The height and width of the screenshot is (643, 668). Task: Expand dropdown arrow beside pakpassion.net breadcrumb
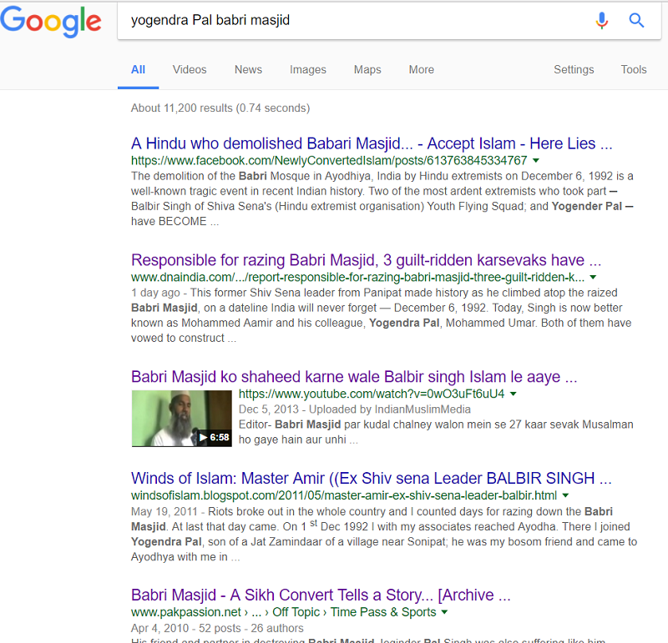click(445, 612)
